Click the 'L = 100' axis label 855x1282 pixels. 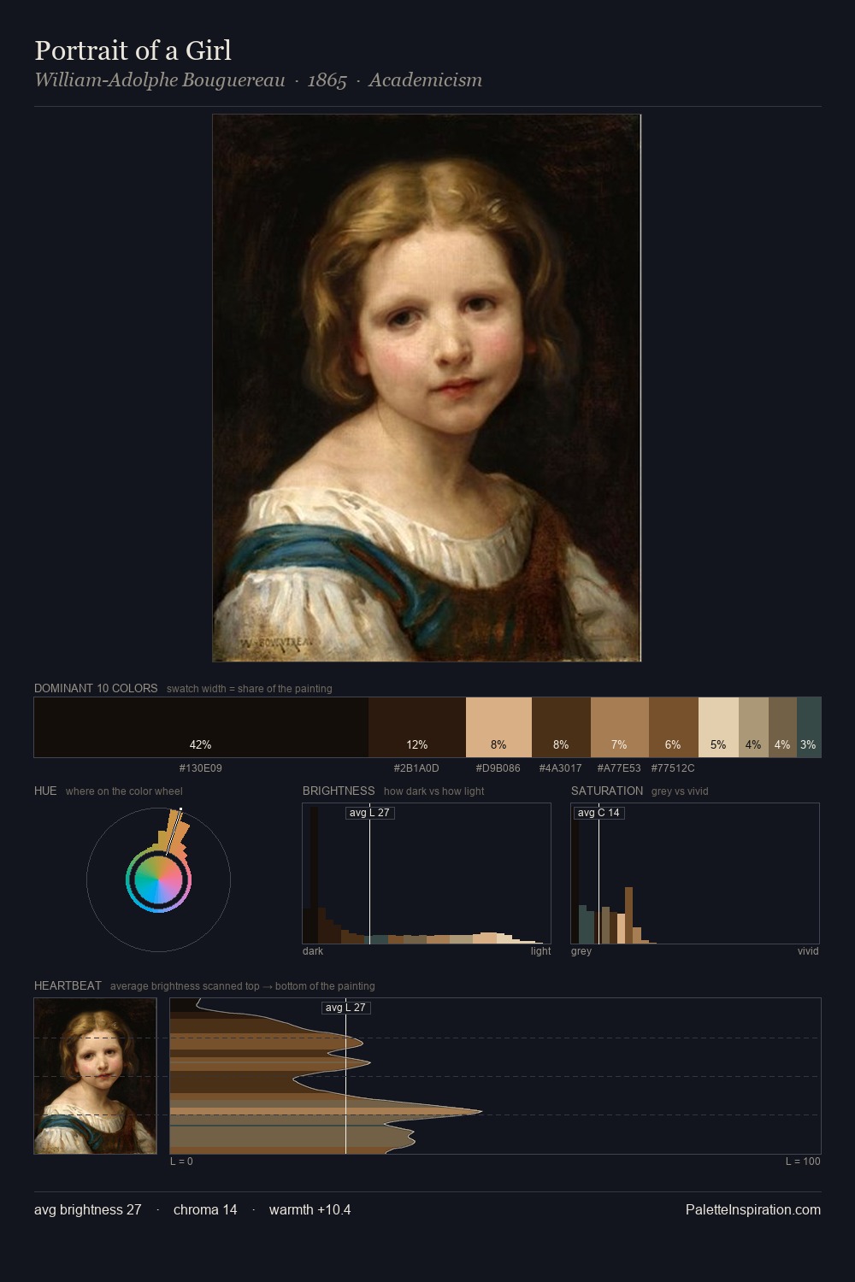pyautogui.click(x=803, y=1161)
